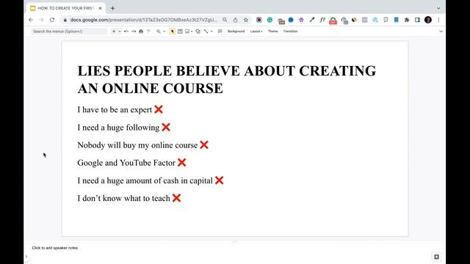Viewport: 470px width, 264px height.
Task: Click the Theme button
Action: click(272, 31)
